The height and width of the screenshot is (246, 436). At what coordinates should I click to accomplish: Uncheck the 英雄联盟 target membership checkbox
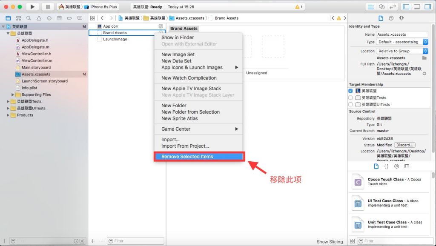350,91
